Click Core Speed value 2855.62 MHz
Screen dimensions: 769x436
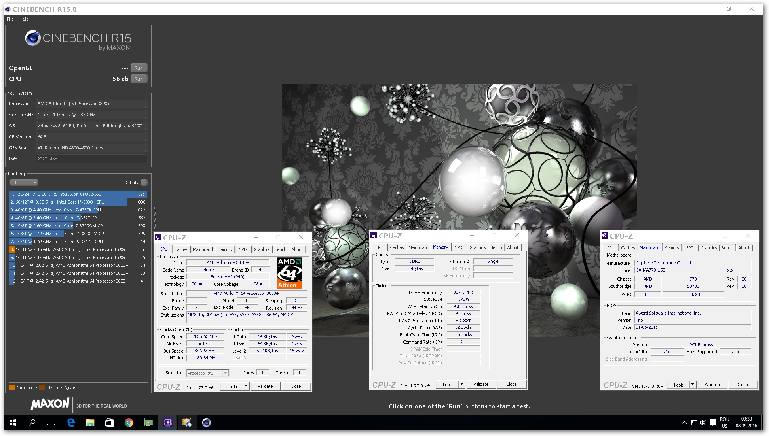(205, 337)
